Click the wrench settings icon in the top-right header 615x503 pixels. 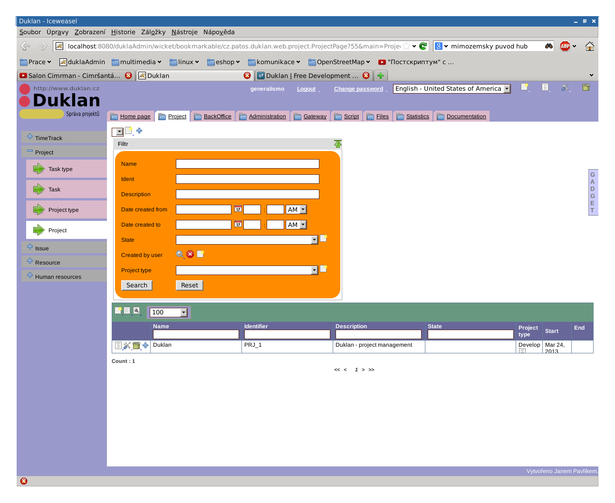566,88
